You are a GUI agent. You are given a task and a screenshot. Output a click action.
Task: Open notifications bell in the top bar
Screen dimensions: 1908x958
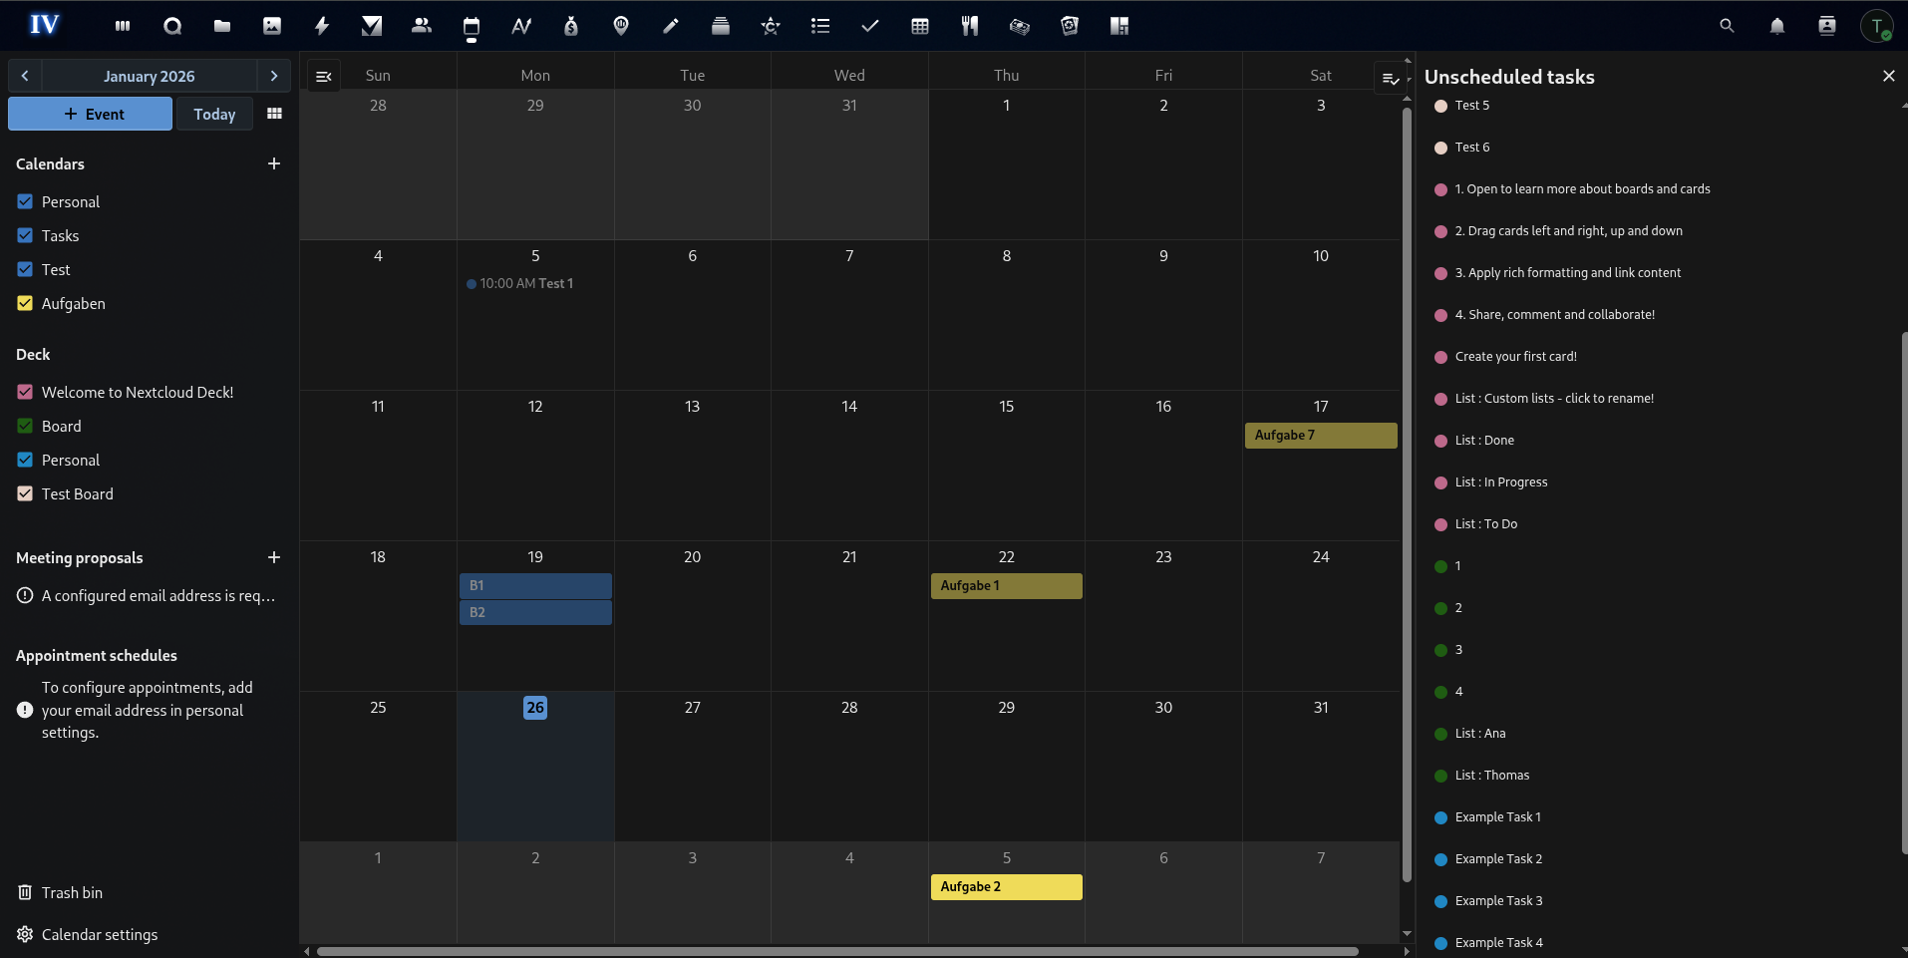1777,25
